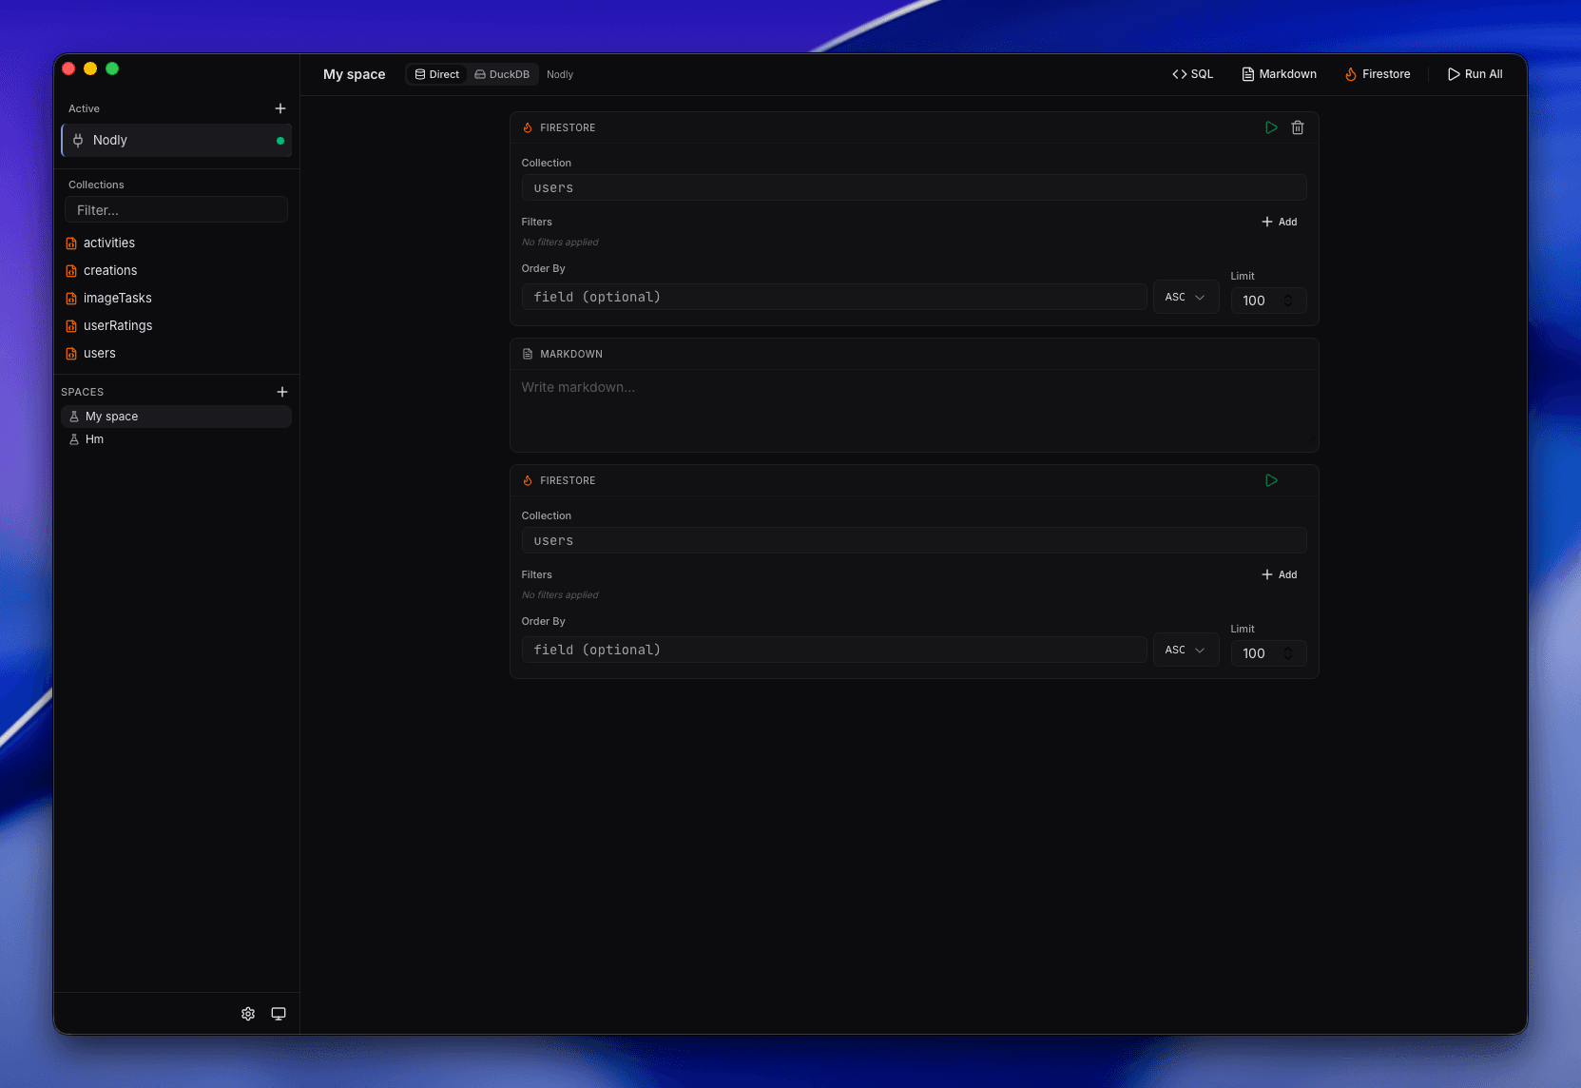Run the first Firestore query block

tap(1271, 126)
